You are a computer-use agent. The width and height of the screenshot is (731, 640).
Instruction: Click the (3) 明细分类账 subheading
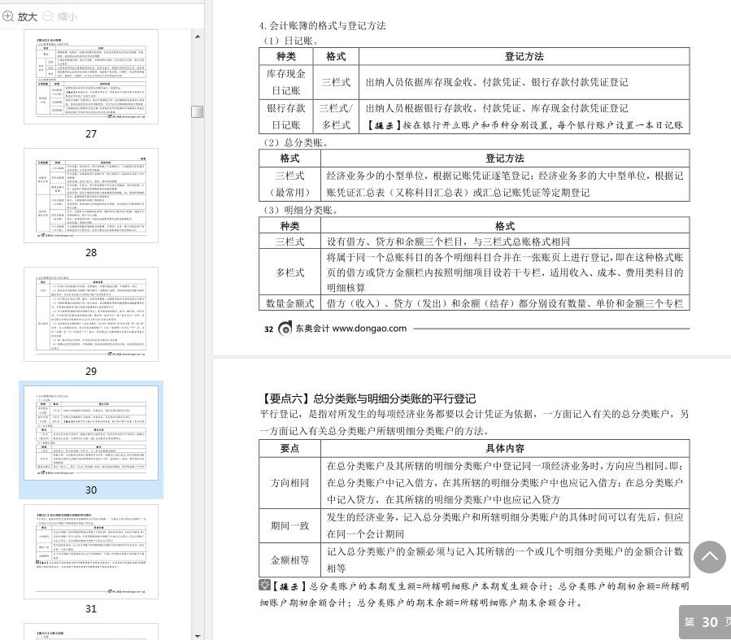(301, 211)
